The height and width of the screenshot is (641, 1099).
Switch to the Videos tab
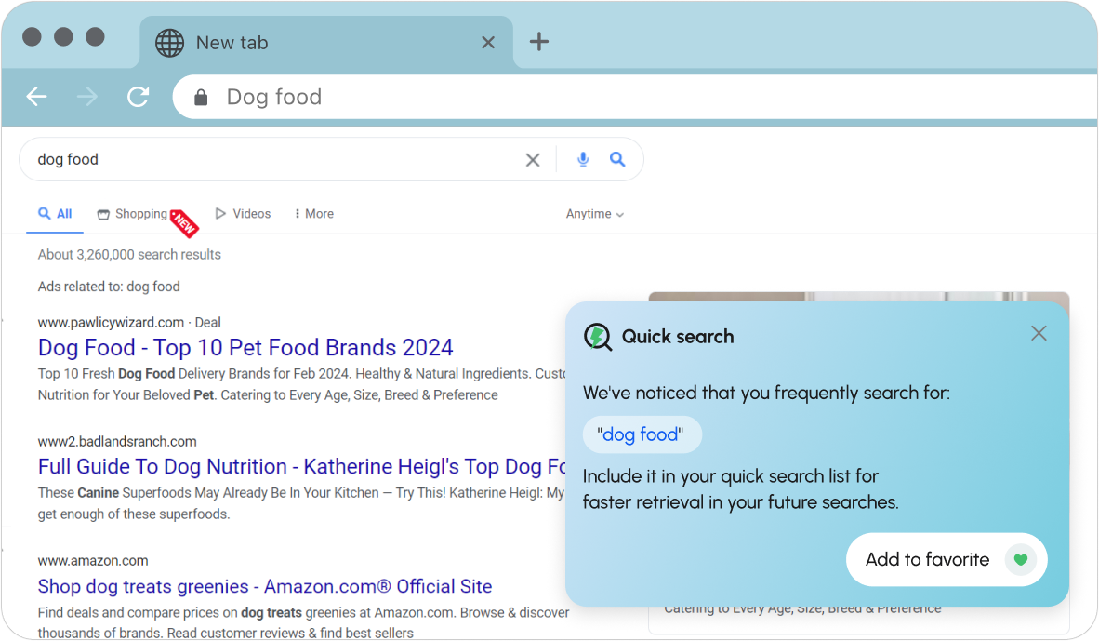point(243,214)
